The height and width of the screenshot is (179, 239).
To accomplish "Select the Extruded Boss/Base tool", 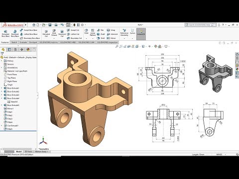I will tap(5, 33).
